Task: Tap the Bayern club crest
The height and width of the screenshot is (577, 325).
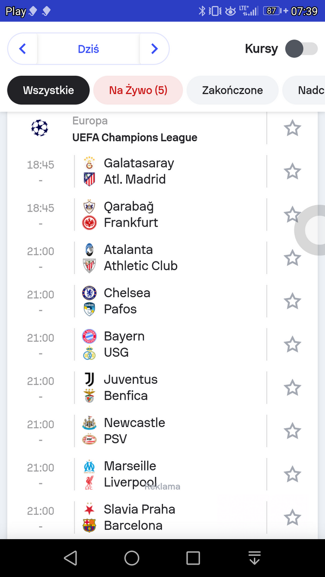Action: coord(89,336)
